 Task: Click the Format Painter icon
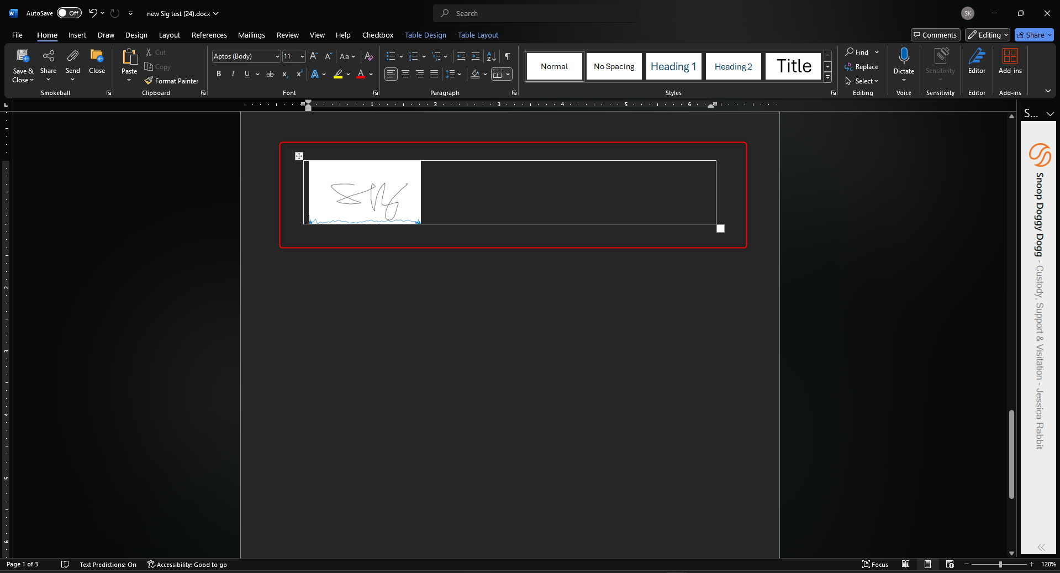pos(149,81)
